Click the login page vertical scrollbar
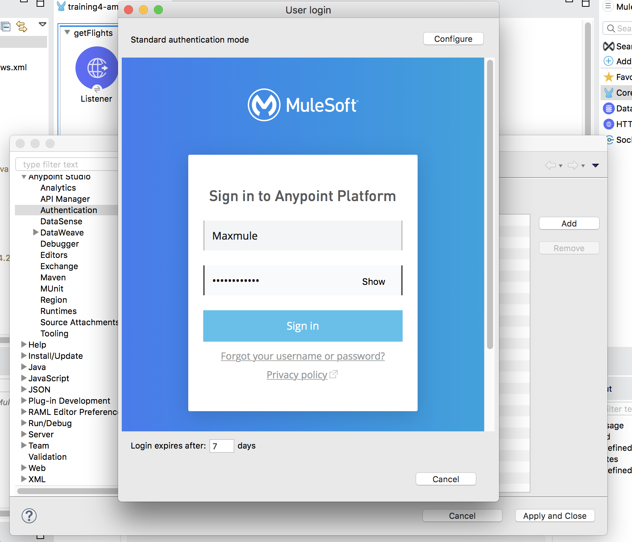The height and width of the screenshot is (542, 632). tap(490, 204)
